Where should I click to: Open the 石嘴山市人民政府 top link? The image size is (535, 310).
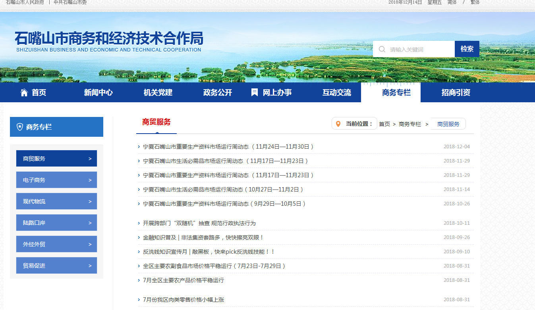click(25, 2)
